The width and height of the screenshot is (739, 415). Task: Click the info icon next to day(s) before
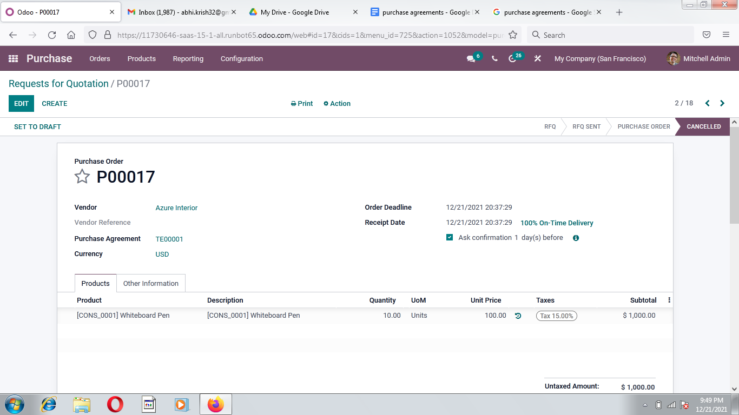576,238
